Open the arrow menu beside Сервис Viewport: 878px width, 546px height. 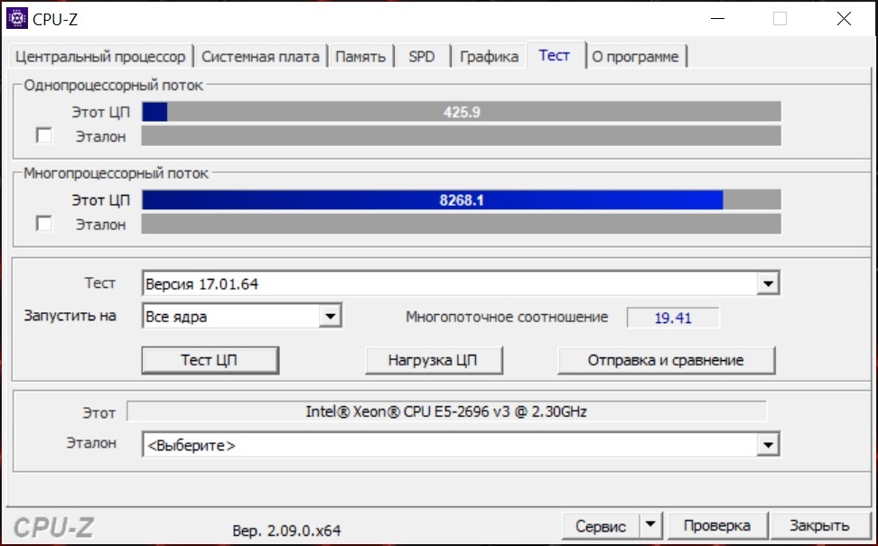[650, 526]
